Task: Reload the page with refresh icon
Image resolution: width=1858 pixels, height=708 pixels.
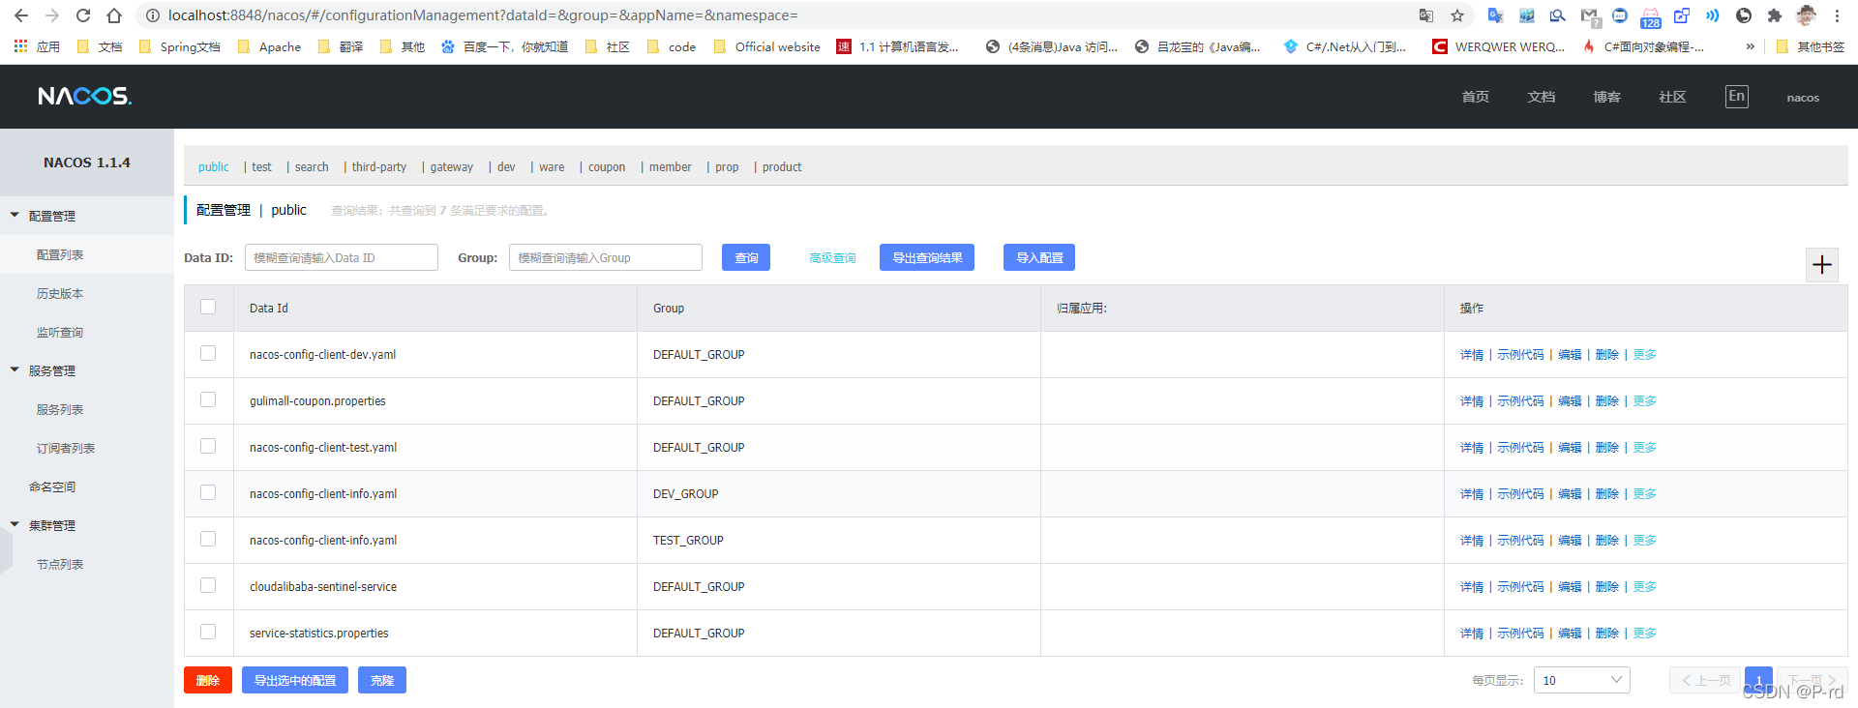Action: (x=83, y=15)
